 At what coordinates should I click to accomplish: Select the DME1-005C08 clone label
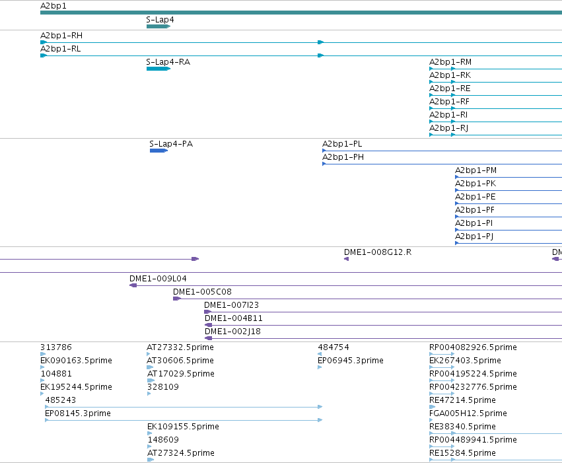coord(202,292)
